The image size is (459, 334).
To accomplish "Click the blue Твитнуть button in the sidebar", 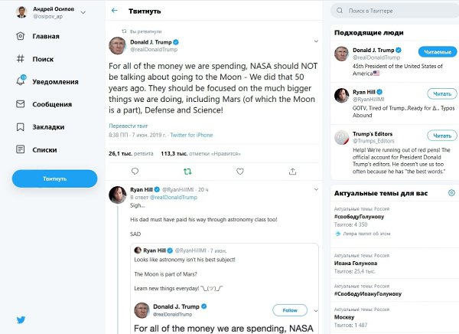I will click(x=55, y=178).
